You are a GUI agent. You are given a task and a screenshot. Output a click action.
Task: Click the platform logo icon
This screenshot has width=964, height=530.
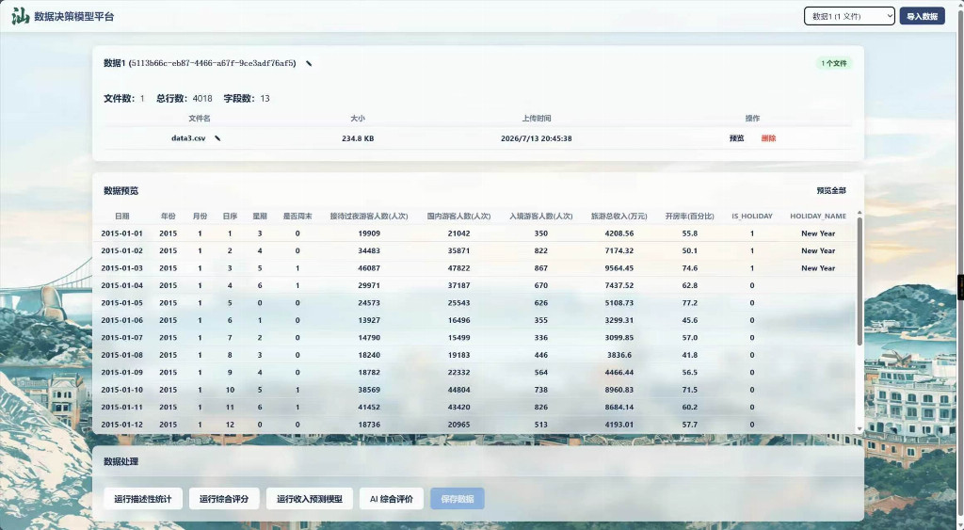[21, 16]
